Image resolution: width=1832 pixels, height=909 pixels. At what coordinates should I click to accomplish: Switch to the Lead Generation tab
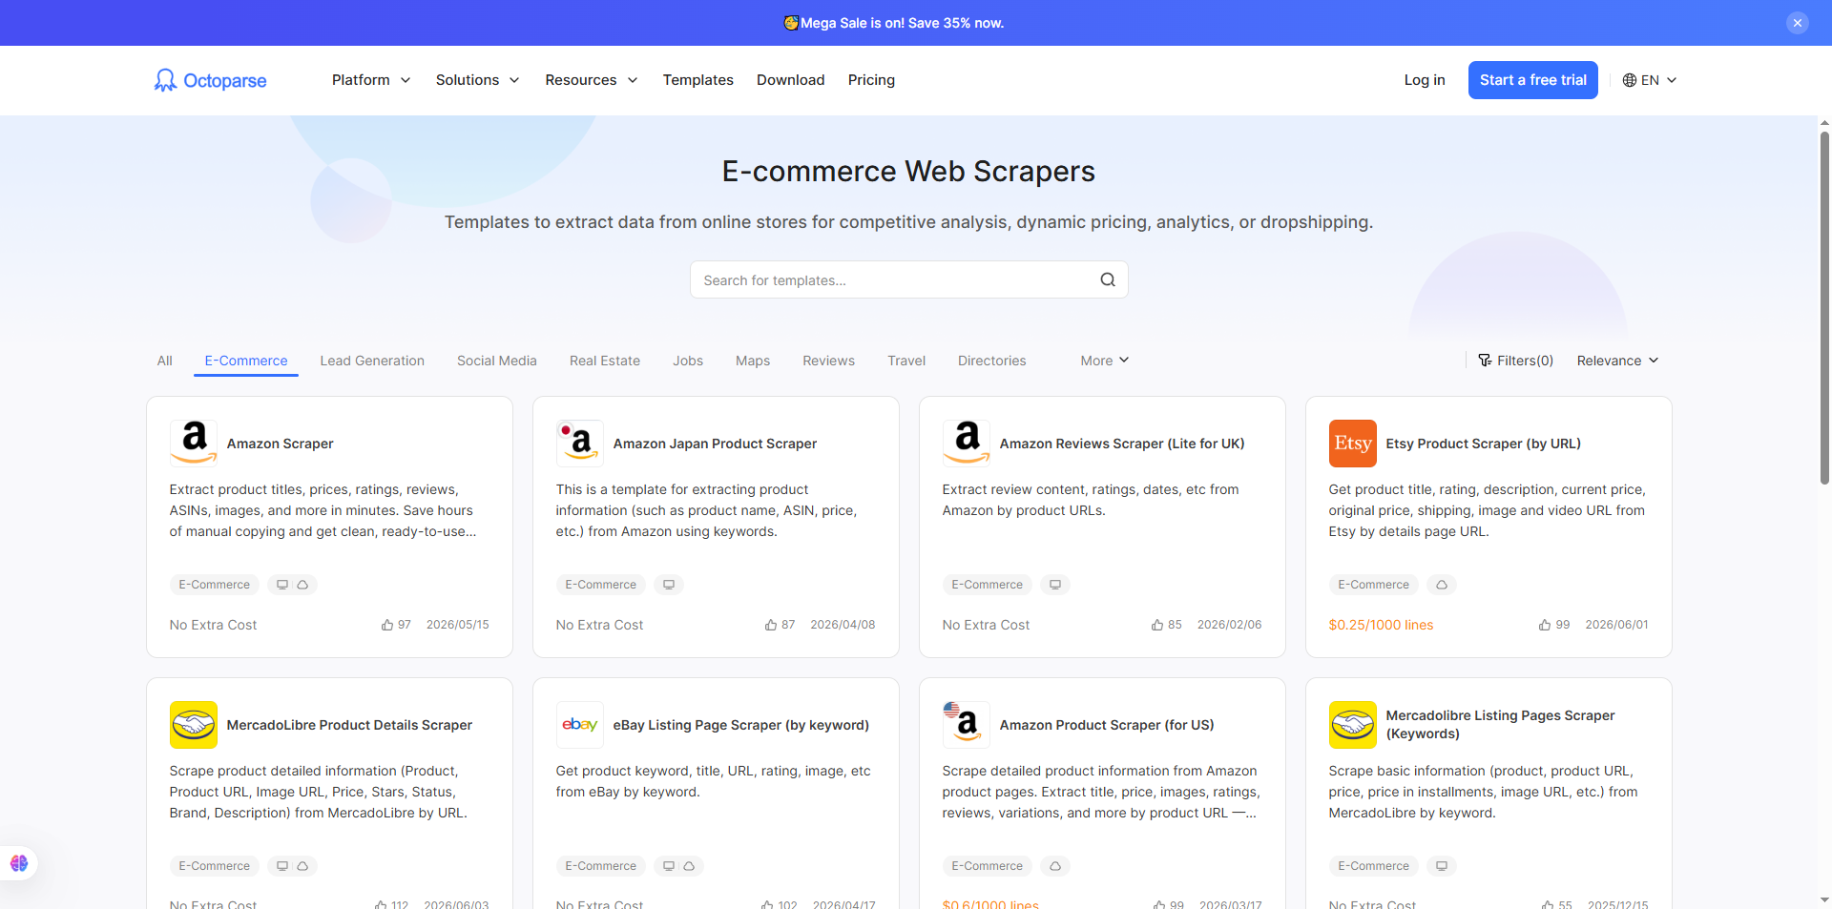372,361
